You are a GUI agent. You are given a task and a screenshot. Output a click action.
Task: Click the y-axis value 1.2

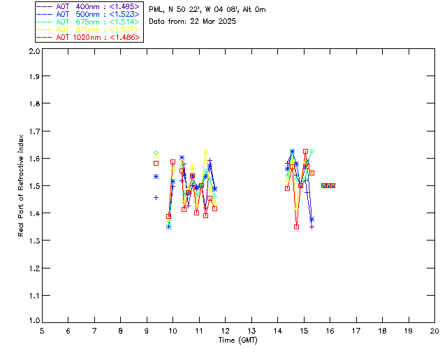pyautogui.click(x=34, y=268)
